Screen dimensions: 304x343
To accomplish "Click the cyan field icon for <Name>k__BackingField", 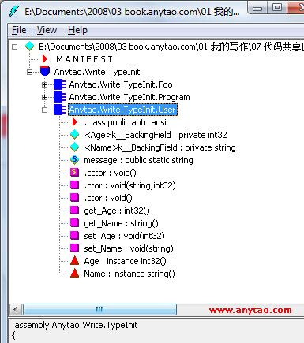I will tap(75, 147).
